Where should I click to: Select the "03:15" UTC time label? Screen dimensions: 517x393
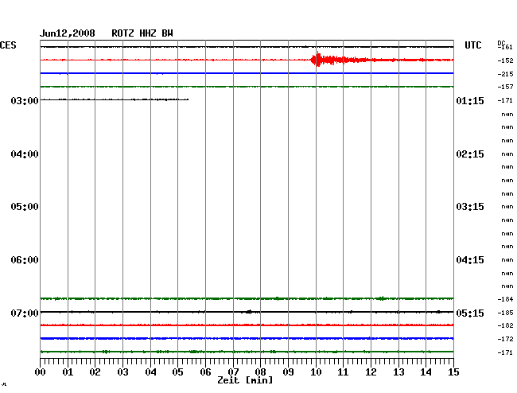tap(470, 207)
